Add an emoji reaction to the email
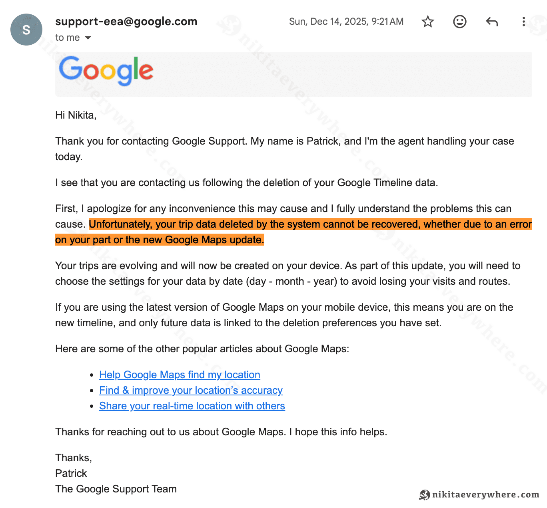 point(460,22)
